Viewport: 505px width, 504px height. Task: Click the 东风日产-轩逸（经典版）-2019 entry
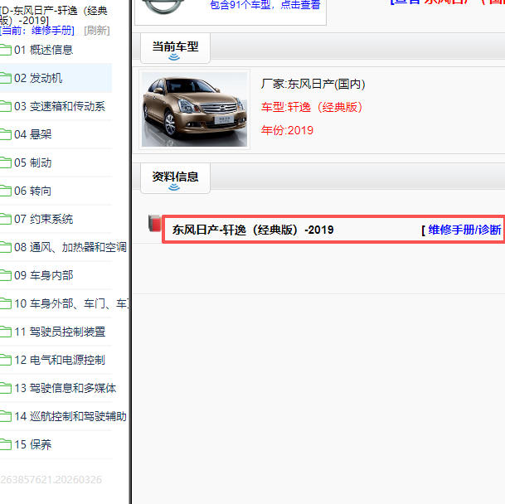253,230
